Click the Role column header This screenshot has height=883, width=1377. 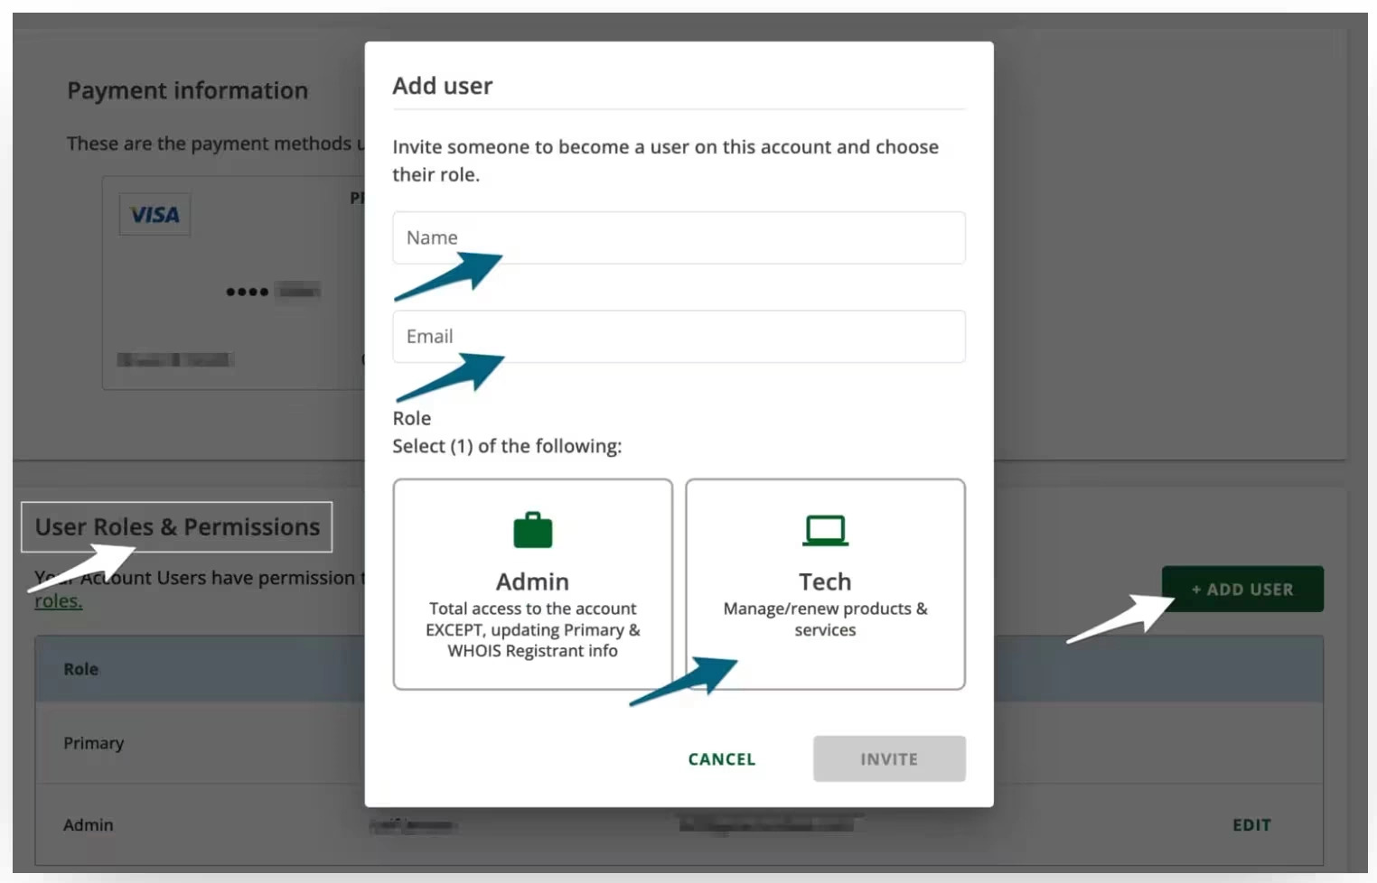tap(81, 669)
